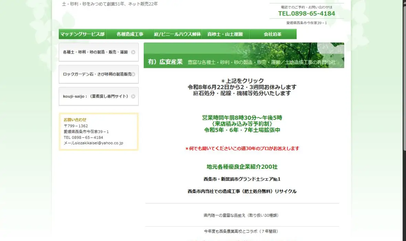406x241 pixels.
Task: Click arrow icon on 各種土・砂利 button
Action: coord(133,52)
